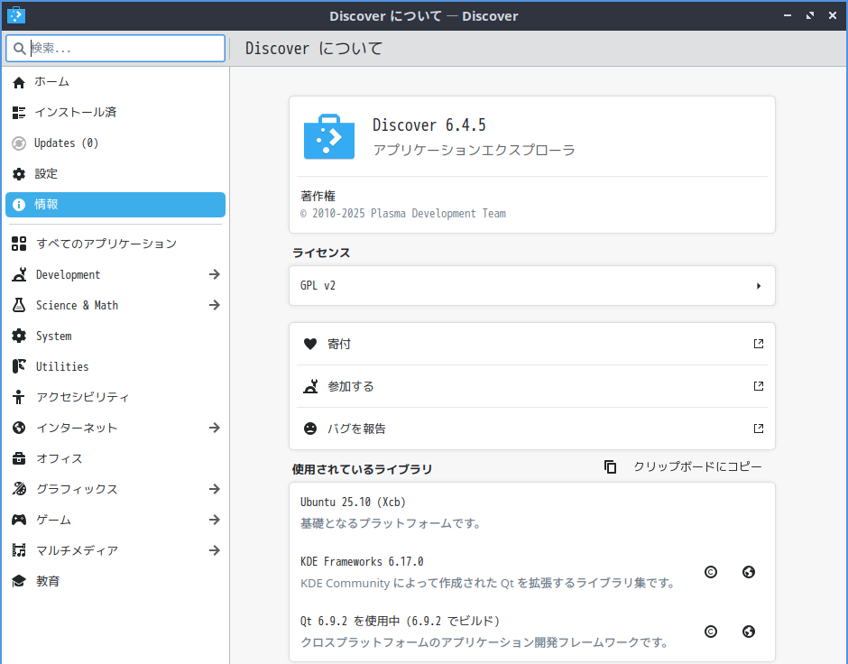
Task: Click the gear icon beside 設定
Action: coord(19,174)
